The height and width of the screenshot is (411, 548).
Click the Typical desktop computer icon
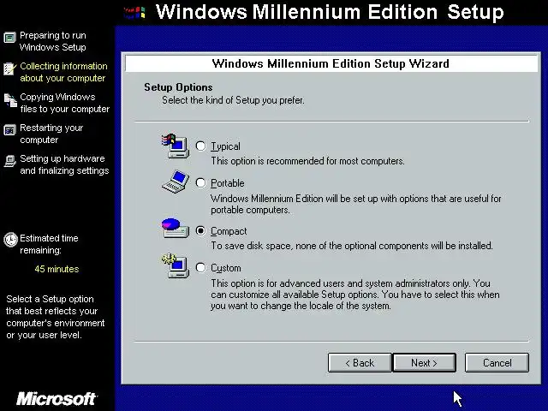click(176, 146)
